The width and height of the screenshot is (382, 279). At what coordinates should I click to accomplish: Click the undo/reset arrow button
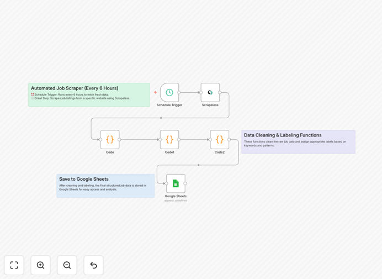point(93,265)
